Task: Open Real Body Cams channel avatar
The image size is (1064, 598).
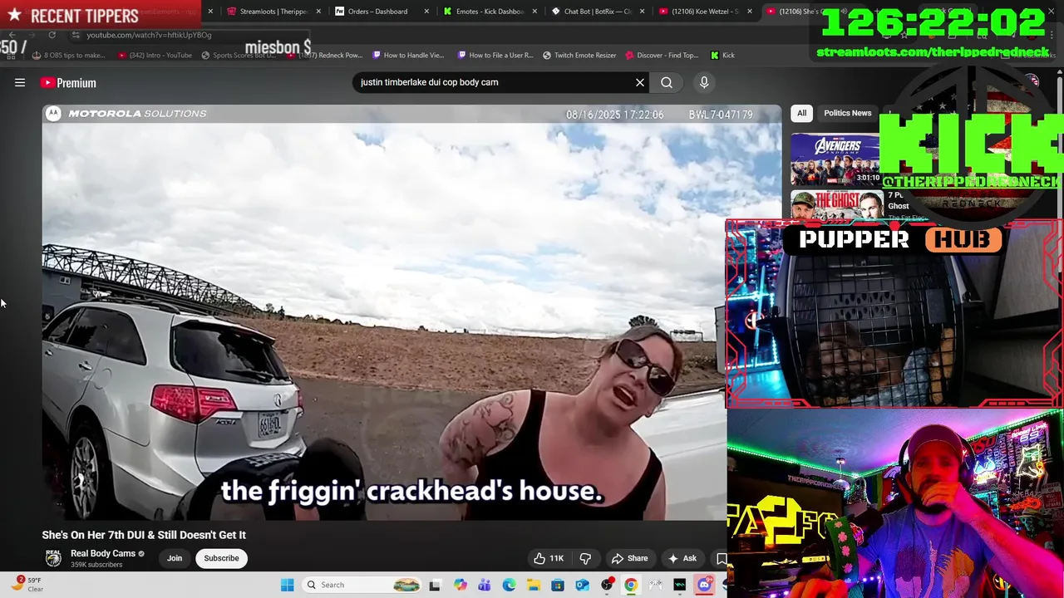Action: [53, 558]
